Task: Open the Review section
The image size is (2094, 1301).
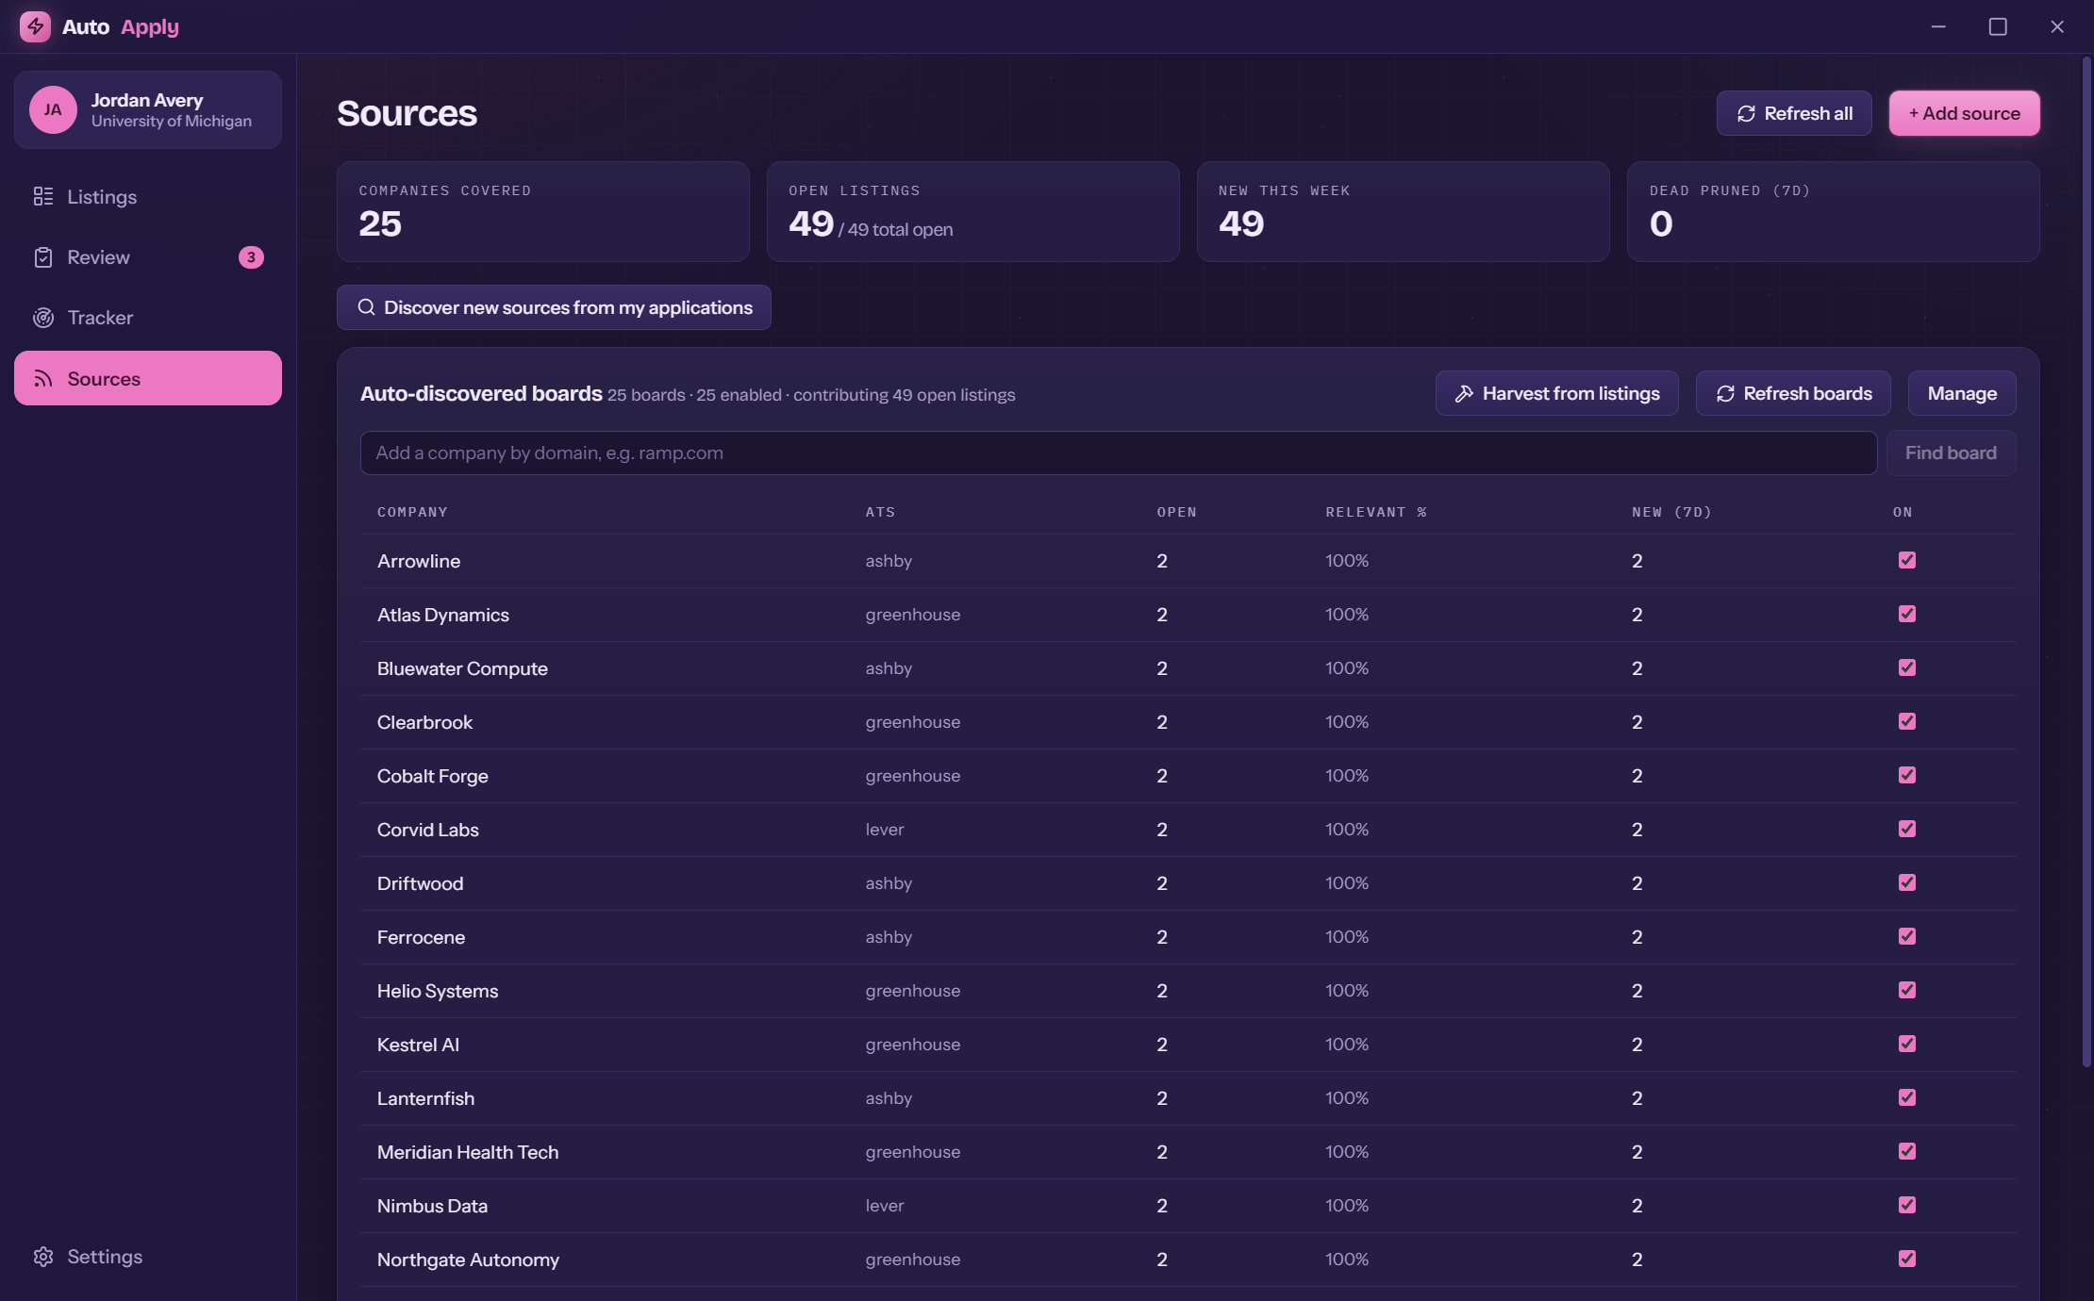Action: (148, 256)
